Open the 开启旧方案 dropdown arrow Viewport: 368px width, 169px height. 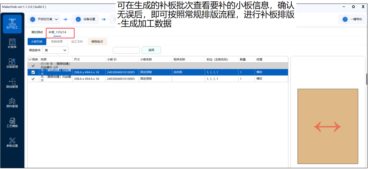tap(56, 19)
